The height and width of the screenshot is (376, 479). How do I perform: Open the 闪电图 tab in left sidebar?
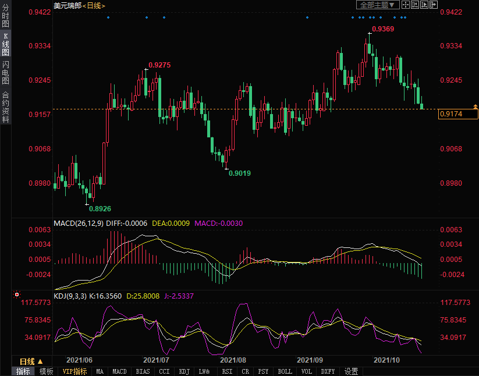tap(5, 72)
